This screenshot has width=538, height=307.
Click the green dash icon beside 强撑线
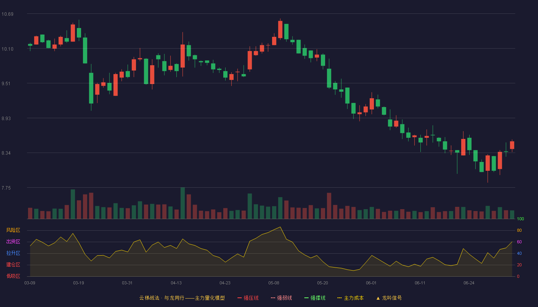[x=306, y=298]
